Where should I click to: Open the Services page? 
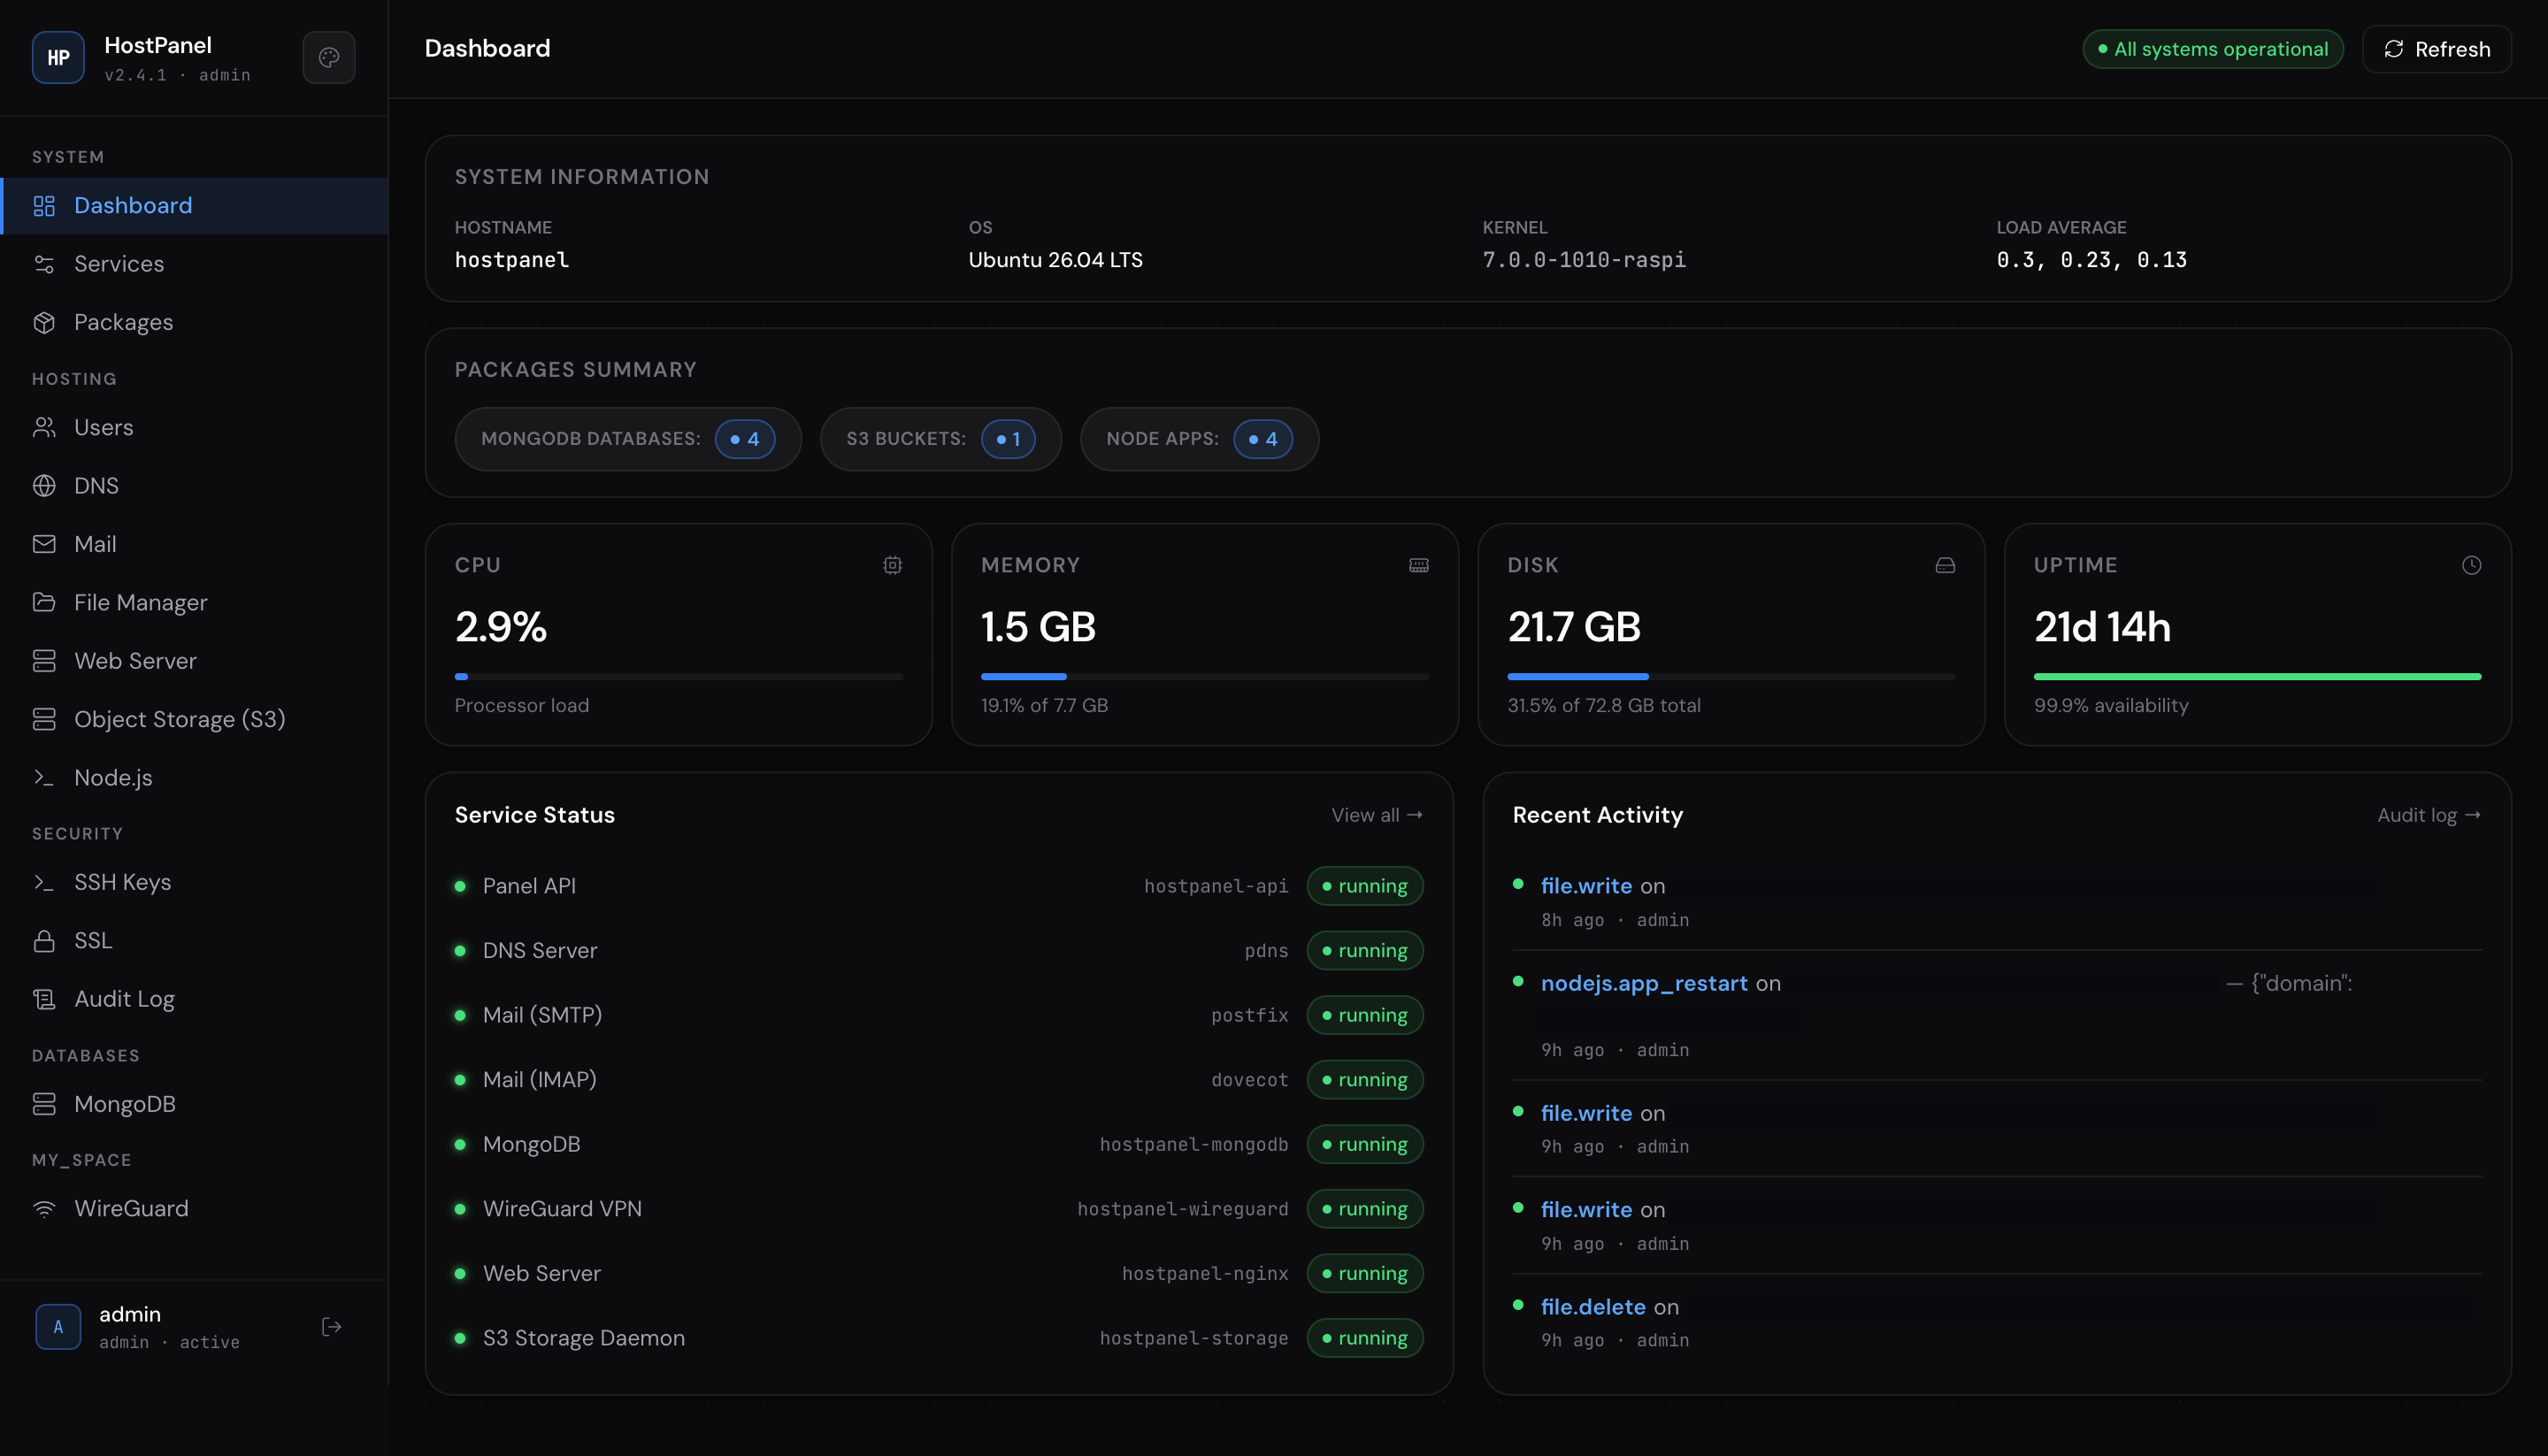pos(194,264)
